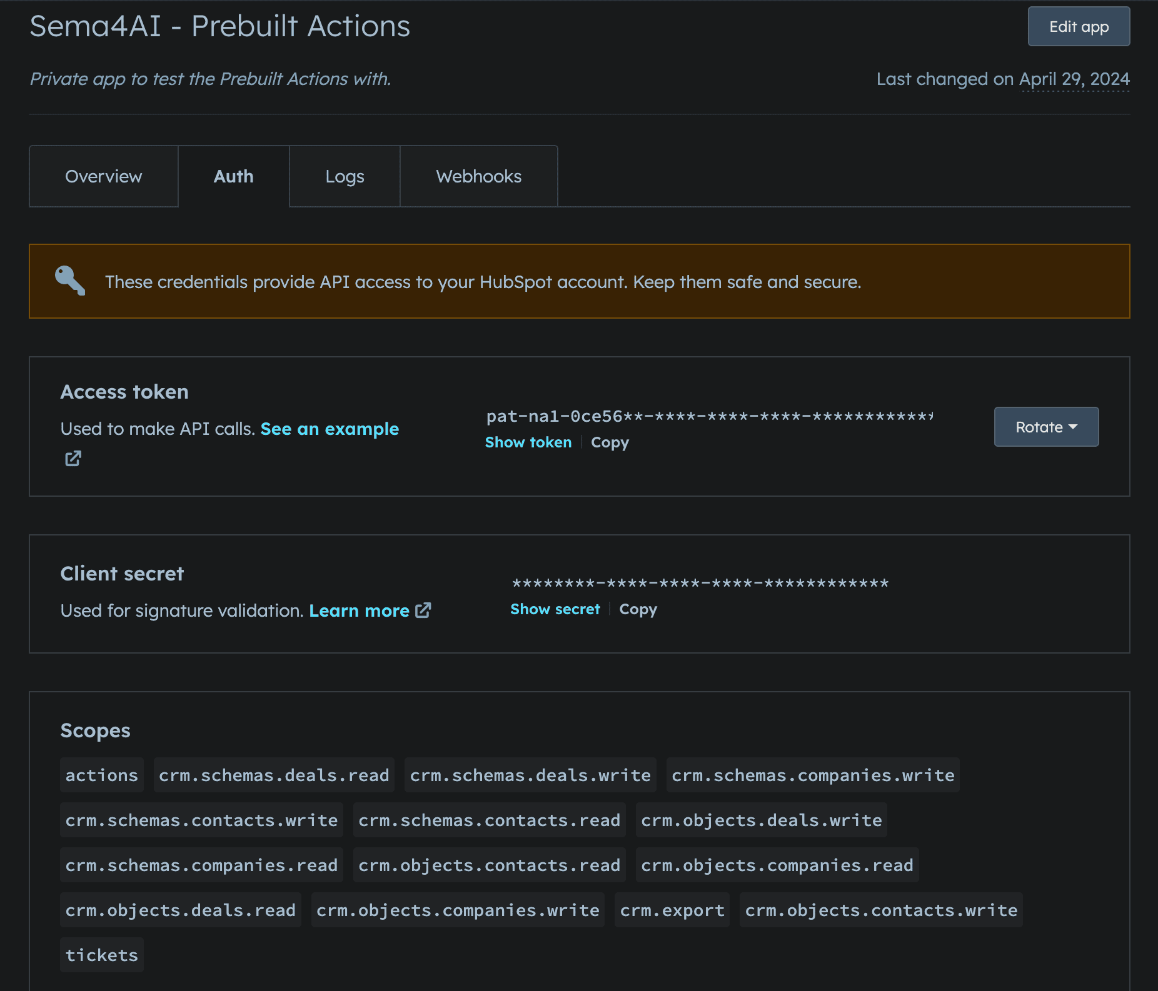
Task: Show the hidden client secret
Action: point(554,609)
